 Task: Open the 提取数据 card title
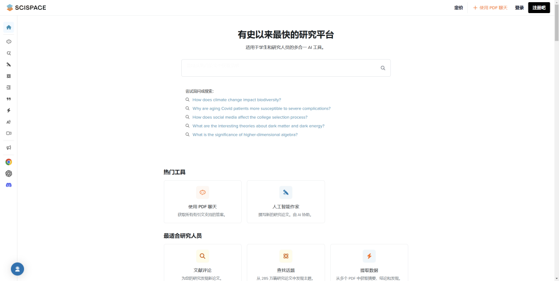pyautogui.click(x=369, y=270)
